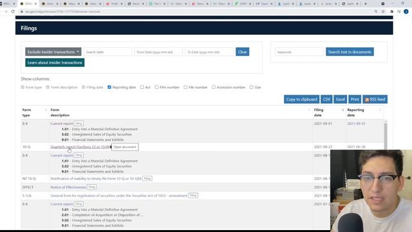Click the browser address bar URL
The height and width of the screenshot is (232, 412).
click(x=62, y=12)
